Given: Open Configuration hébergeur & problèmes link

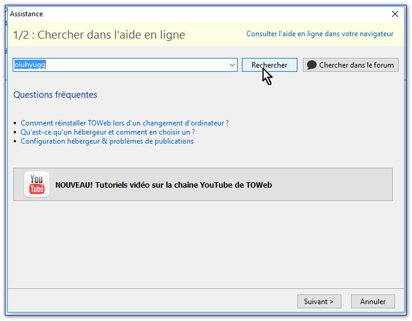Looking at the screenshot, I should pyautogui.click(x=107, y=141).
